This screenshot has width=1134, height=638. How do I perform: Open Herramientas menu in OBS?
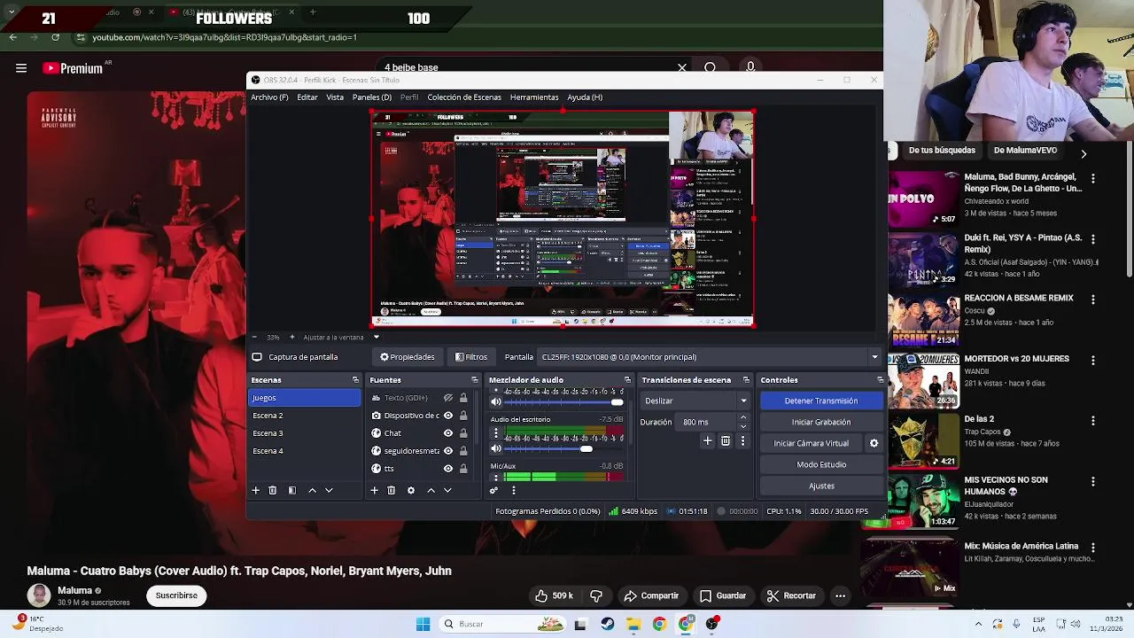(x=534, y=97)
